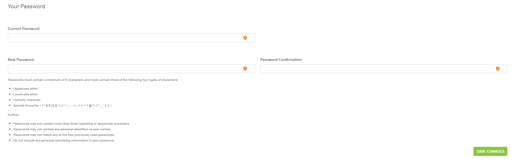
Task: Click the shield icon in Password Confirmation field
Action: (x=498, y=69)
